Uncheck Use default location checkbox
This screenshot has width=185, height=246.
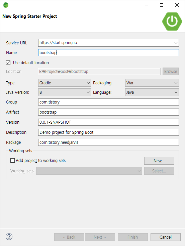click(x=8, y=63)
